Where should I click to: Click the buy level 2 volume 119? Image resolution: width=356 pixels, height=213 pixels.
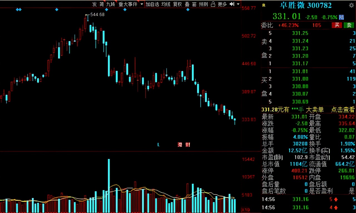tap(351, 79)
